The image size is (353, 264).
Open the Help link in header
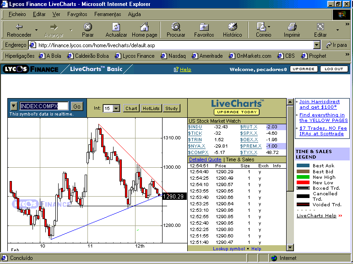(185, 70)
